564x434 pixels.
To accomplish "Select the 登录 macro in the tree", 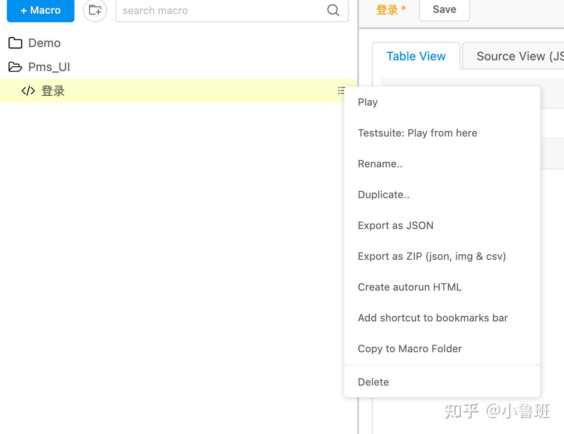I will (53, 91).
